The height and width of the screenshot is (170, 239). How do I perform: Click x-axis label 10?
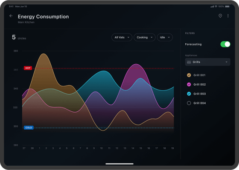pyautogui.click(x=102, y=148)
